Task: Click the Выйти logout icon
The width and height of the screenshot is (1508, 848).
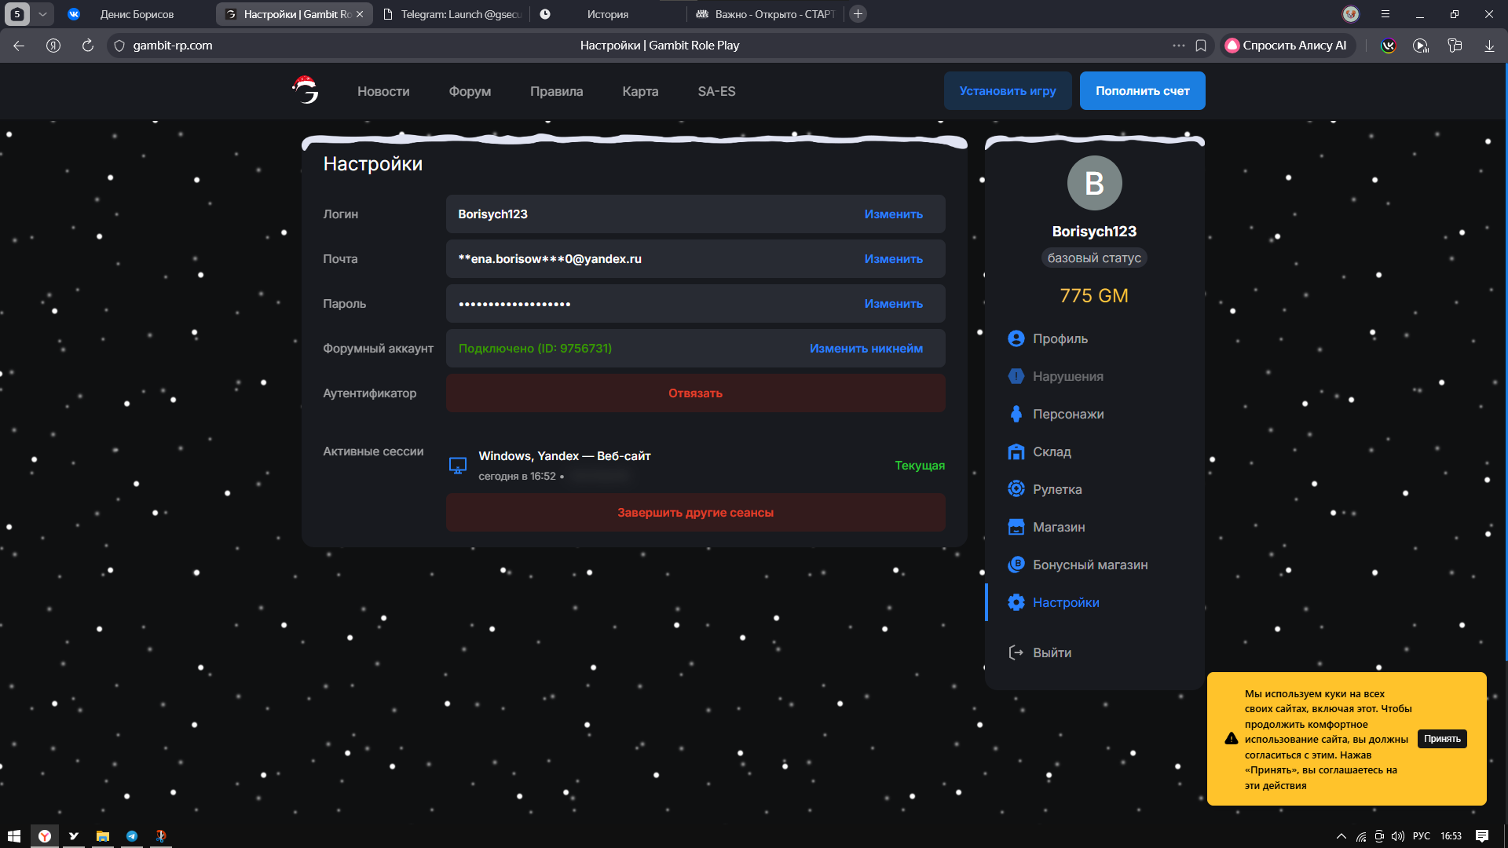Action: [1016, 652]
